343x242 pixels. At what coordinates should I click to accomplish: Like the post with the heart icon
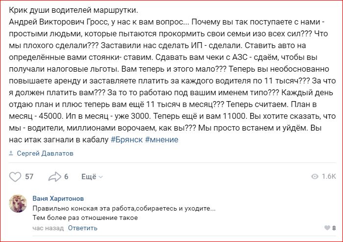click(x=15, y=177)
